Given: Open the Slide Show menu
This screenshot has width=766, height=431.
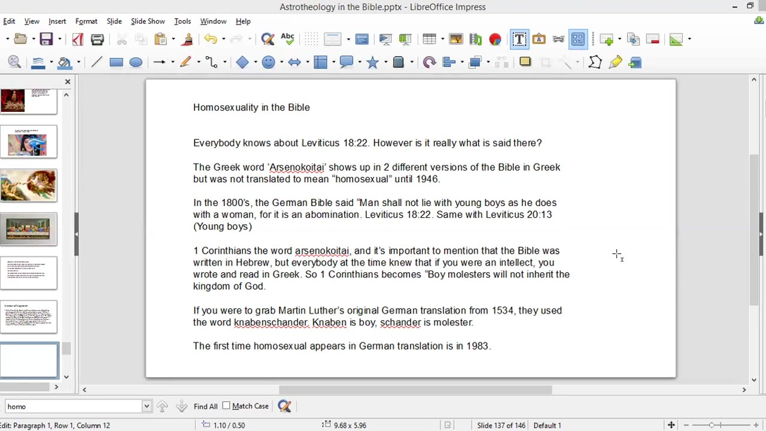Looking at the screenshot, I should tap(148, 21).
